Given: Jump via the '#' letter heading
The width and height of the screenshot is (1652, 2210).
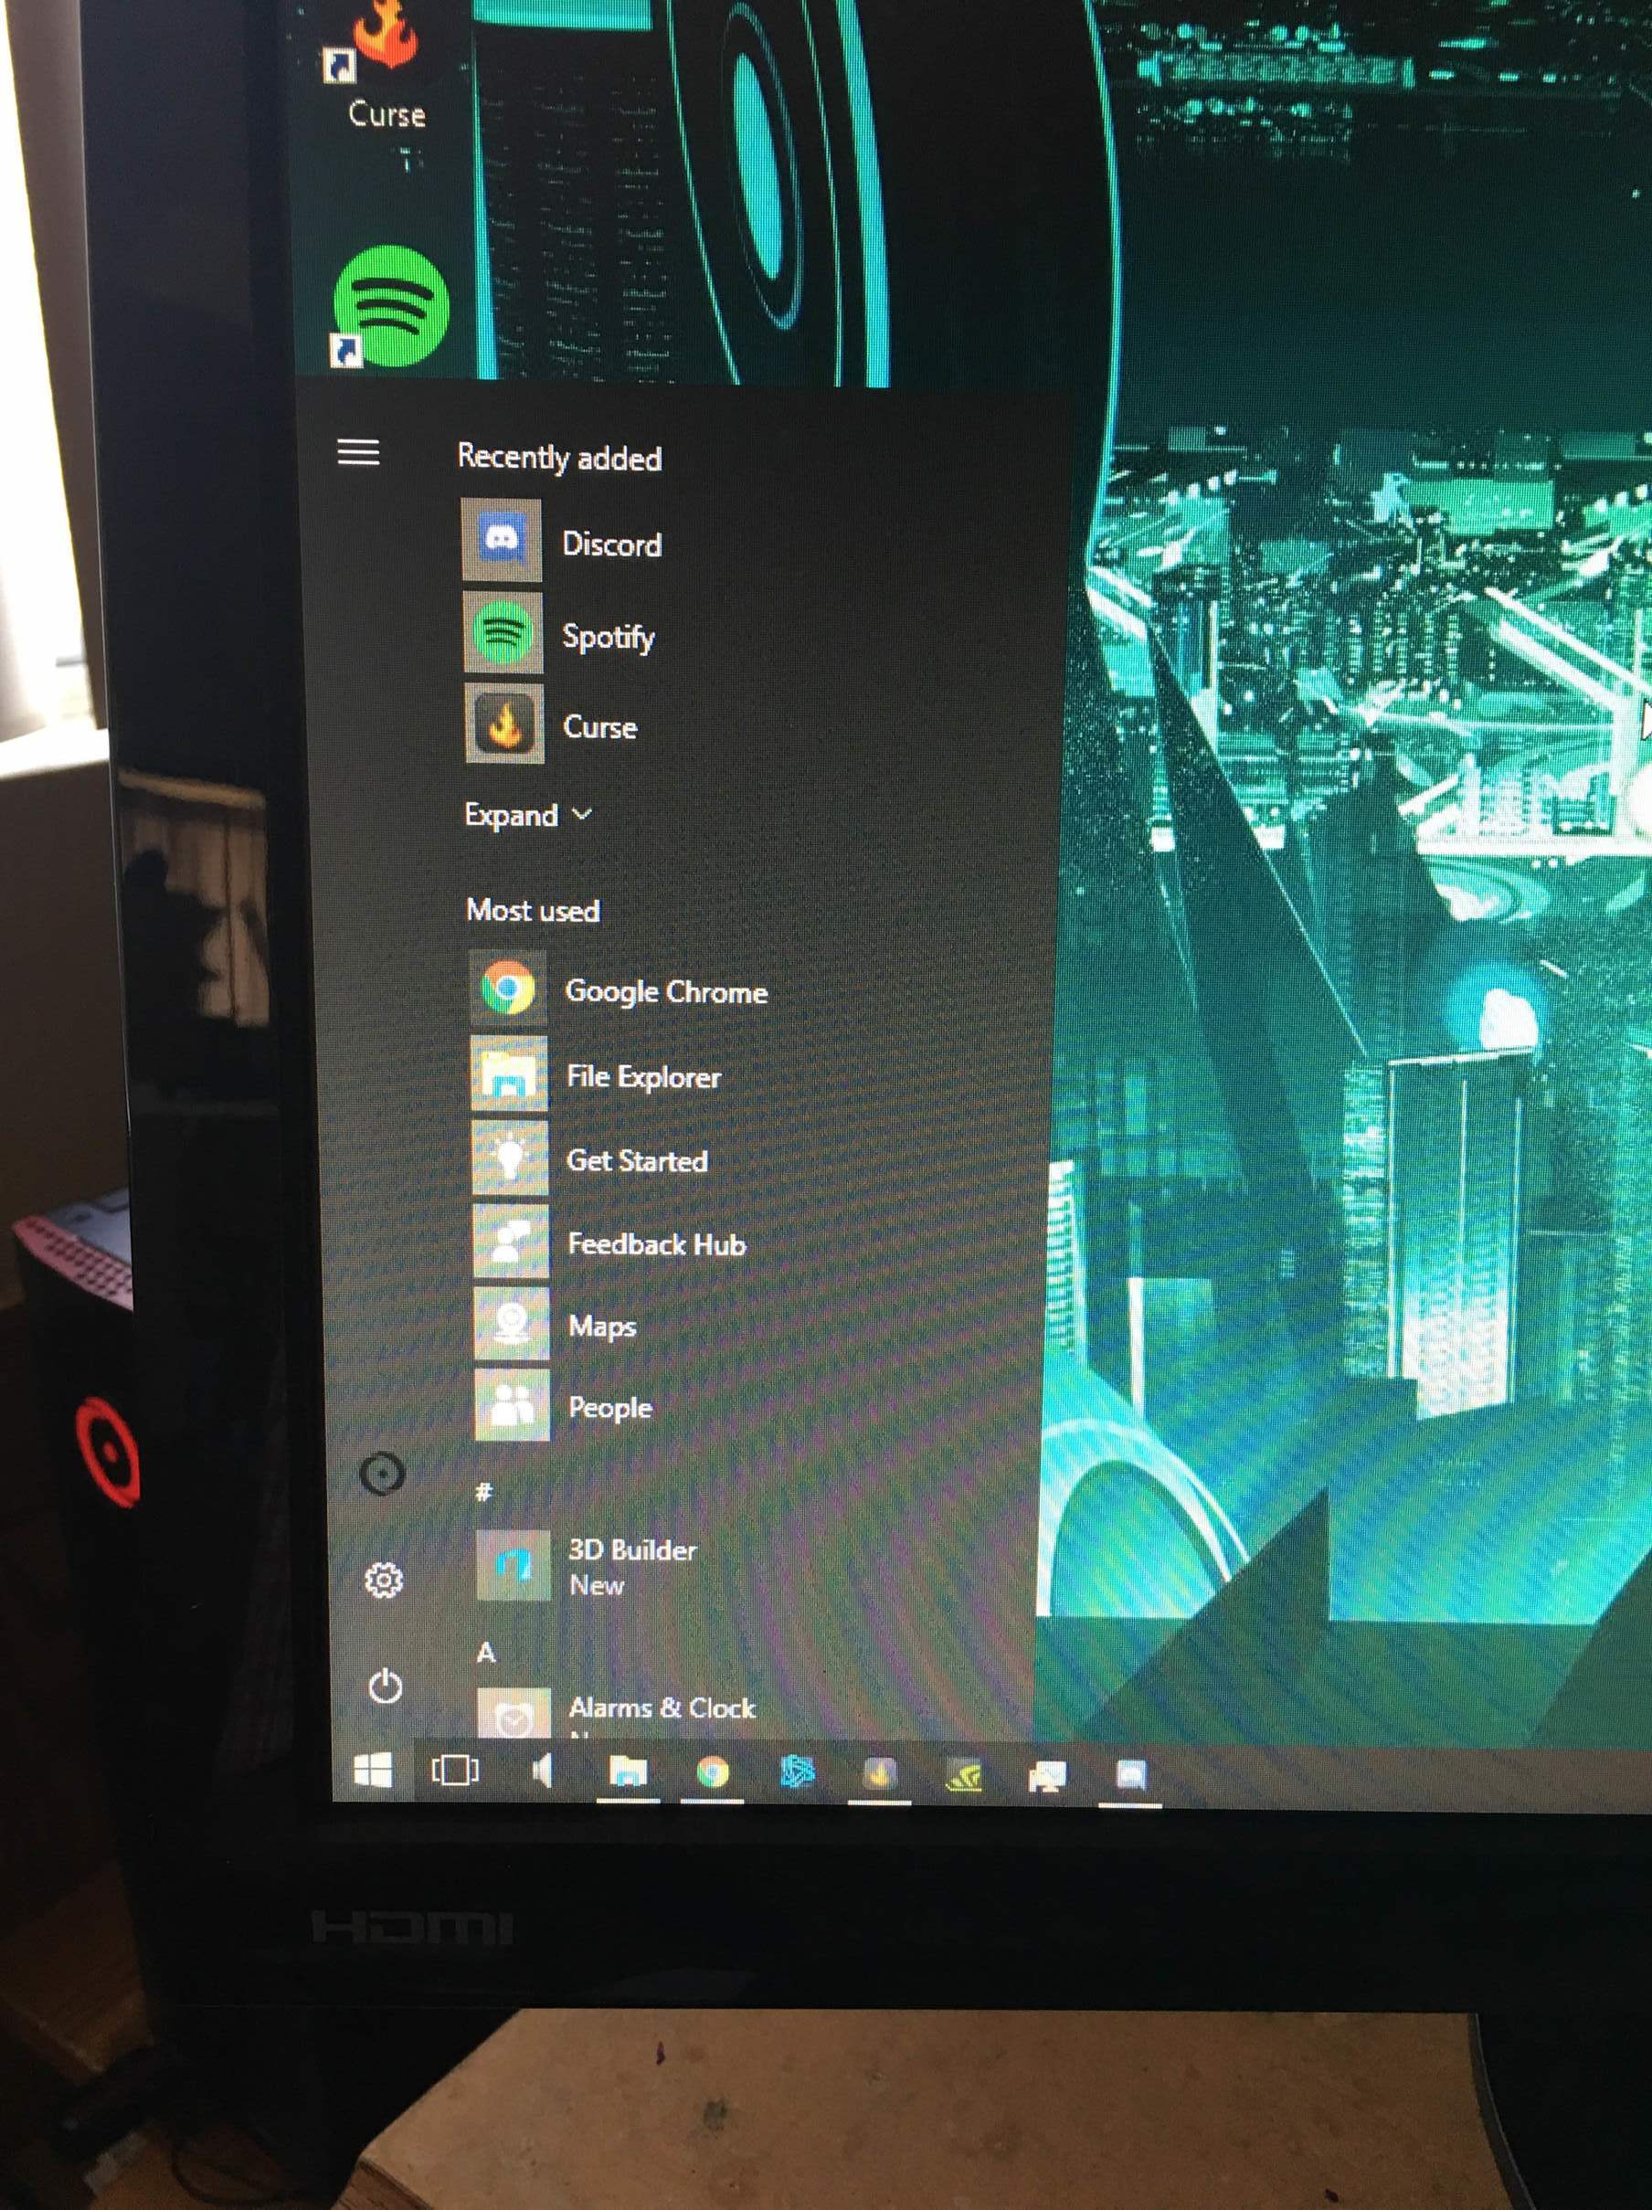Looking at the screenshot, I should click(x=483, y=1493).
